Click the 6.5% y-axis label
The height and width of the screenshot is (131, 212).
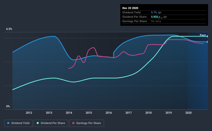point(9,29)
